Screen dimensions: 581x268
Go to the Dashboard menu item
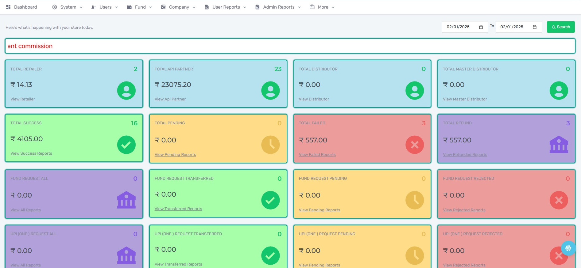point(21,7)
